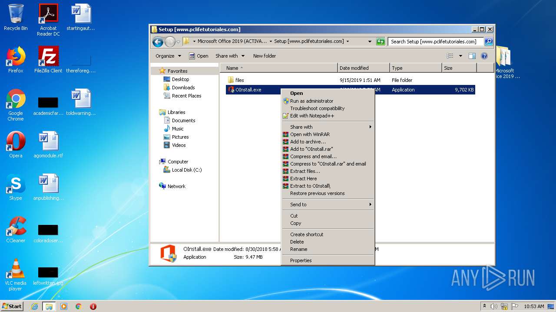Choose Cut from context menu
556x312 pixels.
coord(328,216)
